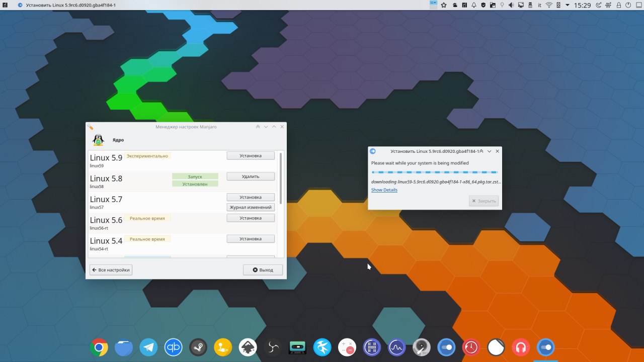This screenshot has width=644, height=362.
Task: Launch Telegram from the dock
Action: (148, 347)
